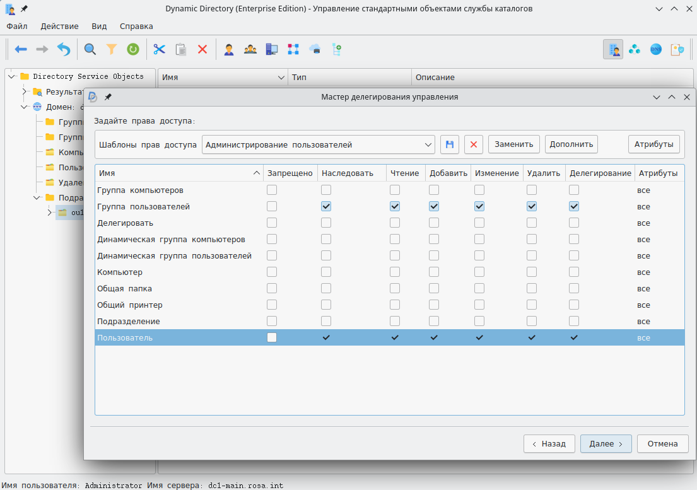This screenshot has height=490, width=697.
Task: Toggle Запрещено checkbox for Пользователь row
Action: (x=272, y=338)
